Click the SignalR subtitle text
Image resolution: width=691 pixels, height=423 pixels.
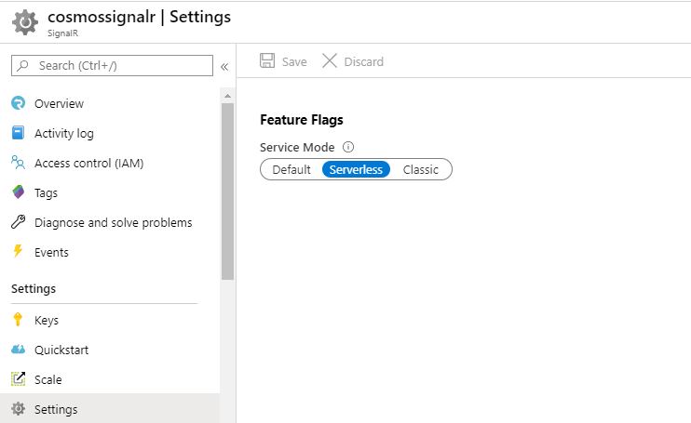(x=62, y=33)
